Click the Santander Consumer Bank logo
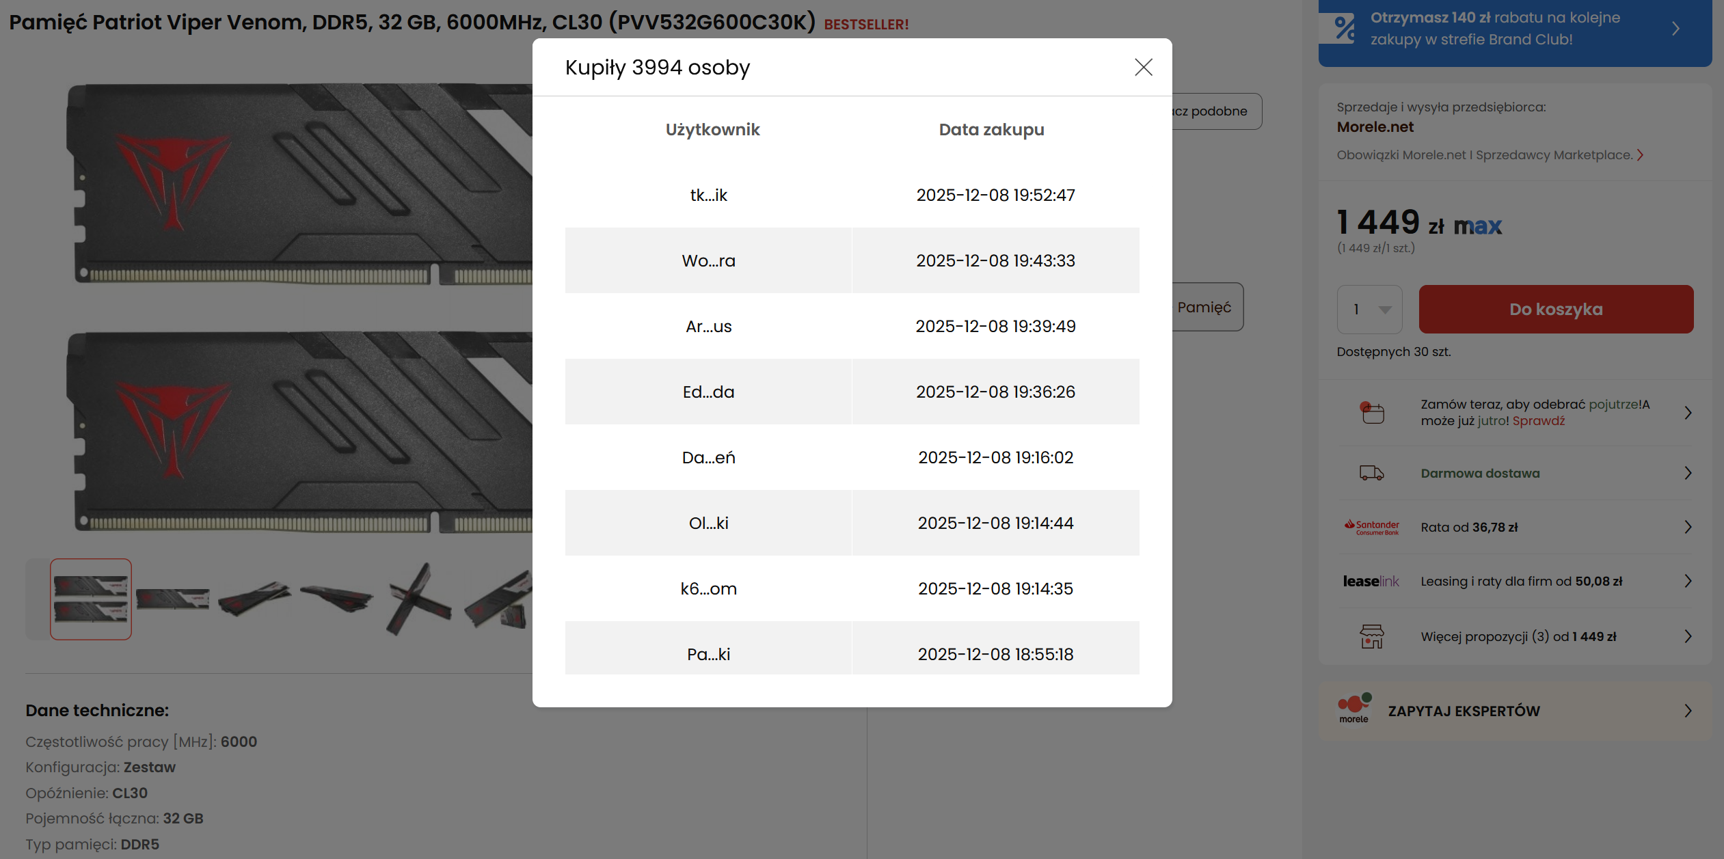Viewport: 1724px width, 859px height. [x=1371, y=527]
